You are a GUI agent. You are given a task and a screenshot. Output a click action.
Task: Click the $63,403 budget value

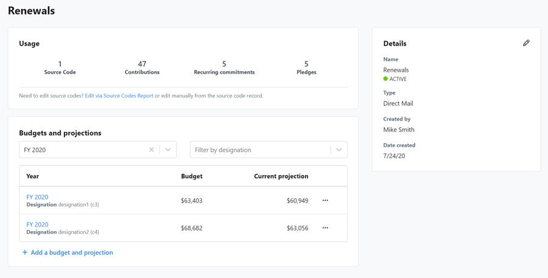tap(192, 201)
